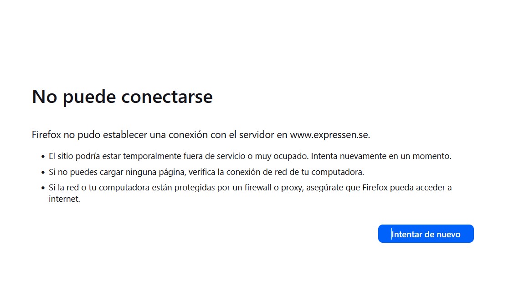Screen dimensions: 524x307
Task: Select the second bullet about verifying network connection
Action: 206,172
